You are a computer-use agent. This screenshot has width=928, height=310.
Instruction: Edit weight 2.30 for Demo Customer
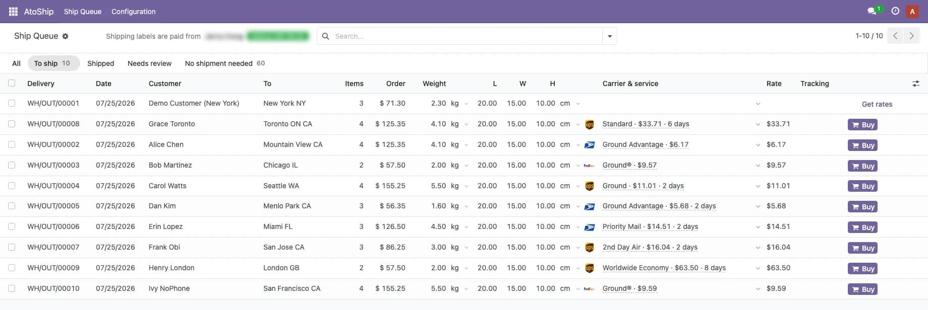coord(438,103)
